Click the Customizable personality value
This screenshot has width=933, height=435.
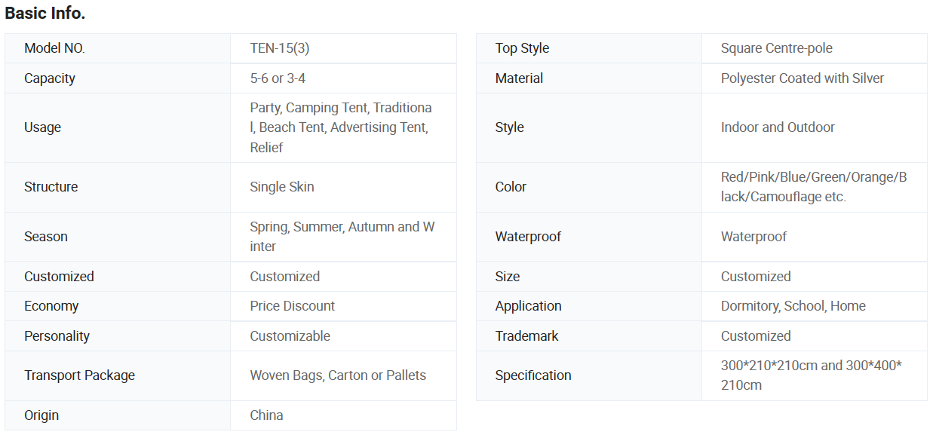tap(290, 336)
